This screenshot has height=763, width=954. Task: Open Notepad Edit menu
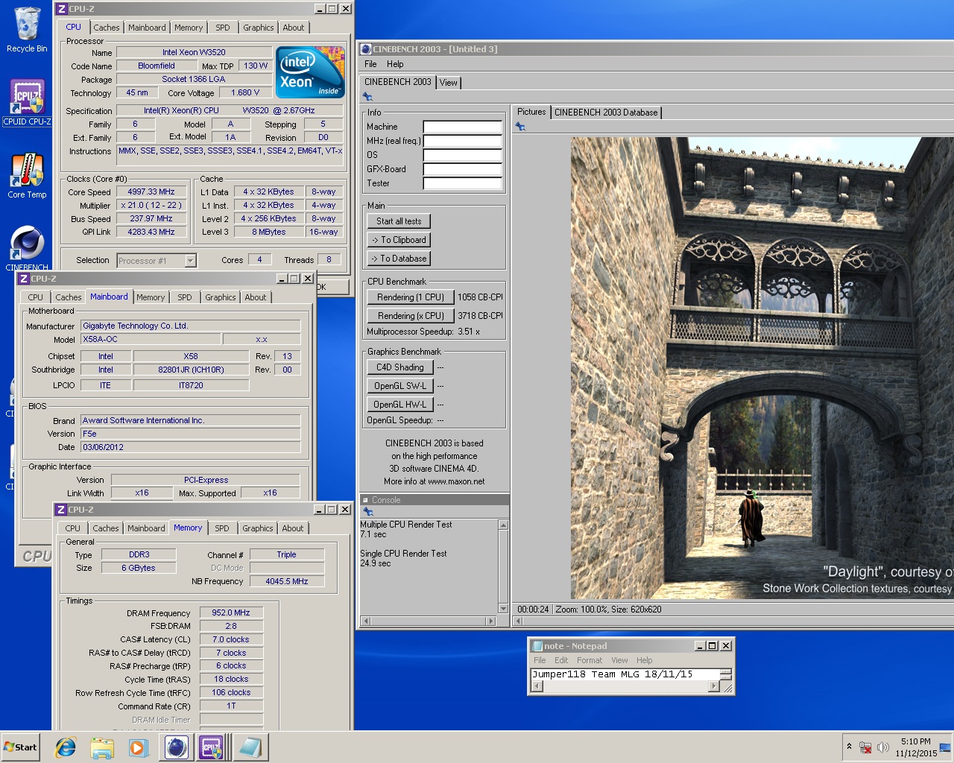[561, 660]
